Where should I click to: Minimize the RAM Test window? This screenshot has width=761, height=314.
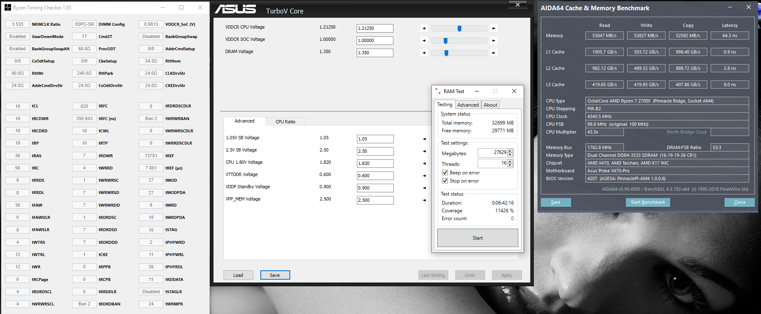tap(477, 91)
